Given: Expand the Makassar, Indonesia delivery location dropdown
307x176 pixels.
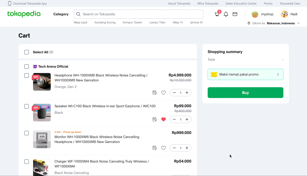Looking at the screenshot, I should (x=298, y=23).
